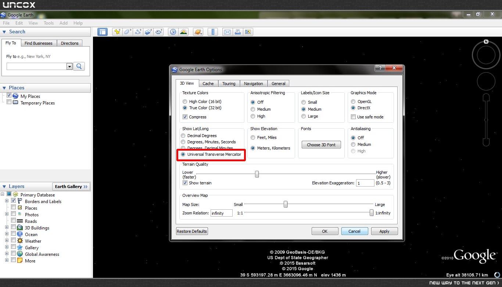The width and height of the screenshot is (502, 287).
Task: Click the Add Image Overlay toolbar icon
Action: coord(148,32)
